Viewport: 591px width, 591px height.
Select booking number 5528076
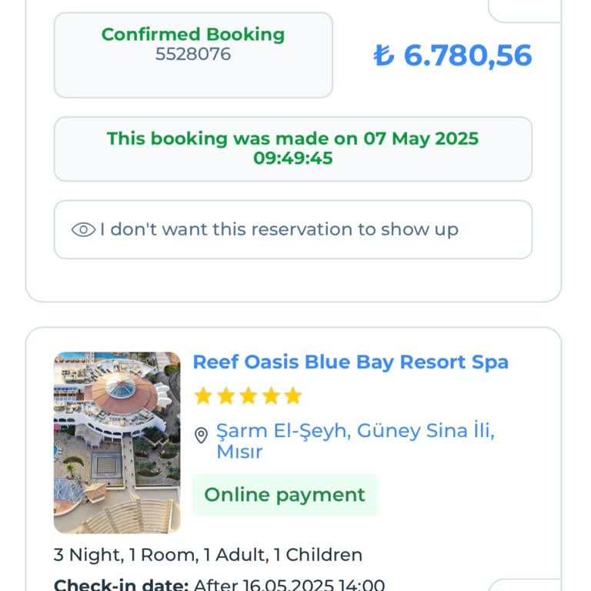(x=193, y=55)
